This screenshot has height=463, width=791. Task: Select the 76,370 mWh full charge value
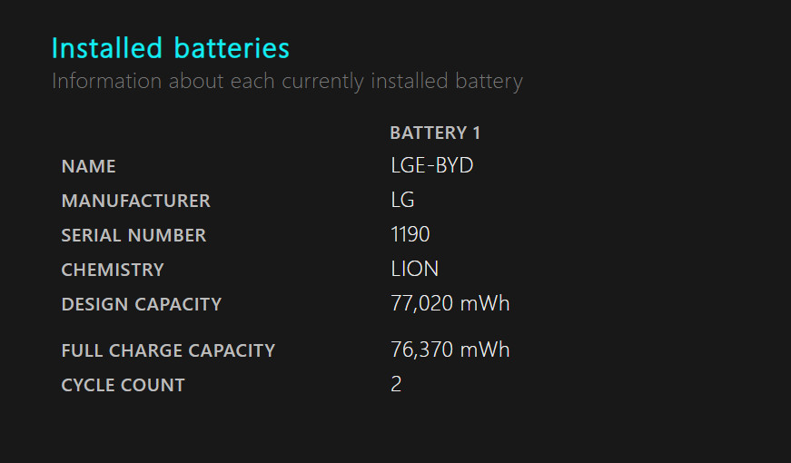coord(450,350)
